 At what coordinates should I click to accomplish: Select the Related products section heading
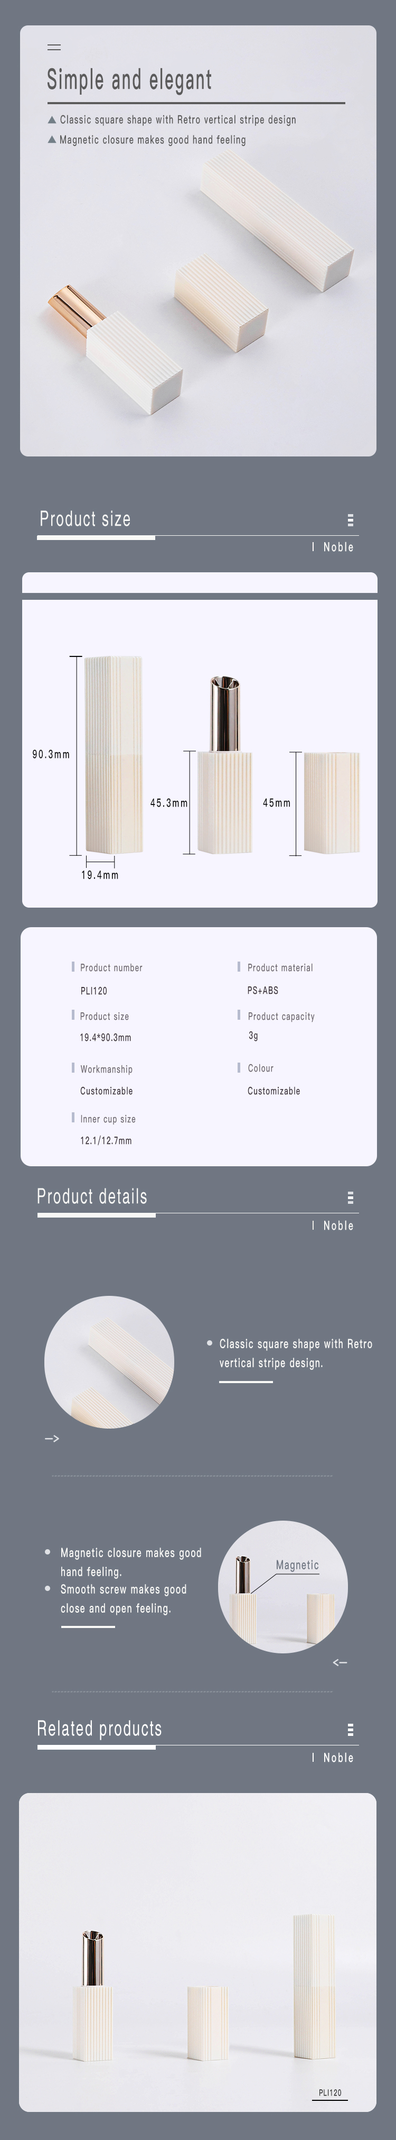tap(99, 1729)
